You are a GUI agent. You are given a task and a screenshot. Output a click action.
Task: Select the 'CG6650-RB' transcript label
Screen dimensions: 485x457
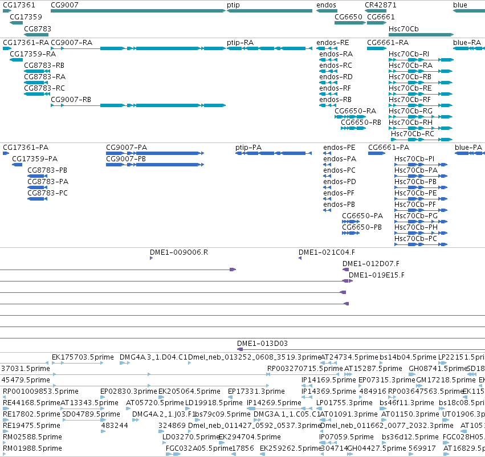pyautogui.click(x=361, y=122)
